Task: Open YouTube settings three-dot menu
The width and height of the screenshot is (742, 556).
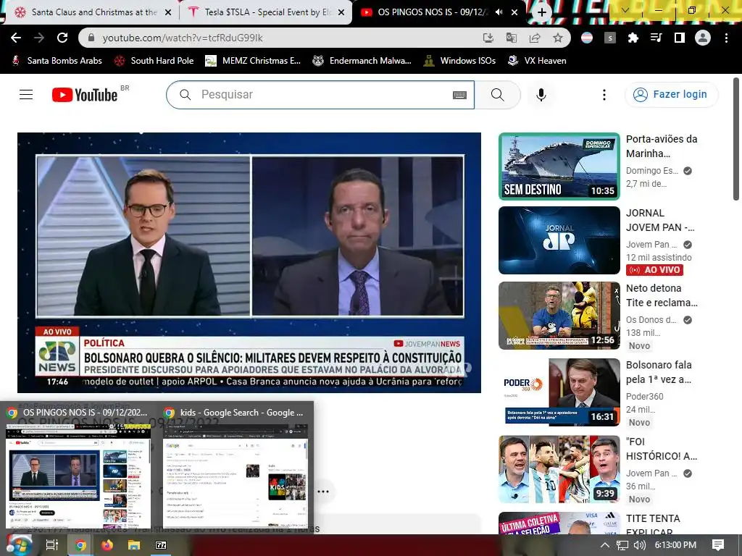Action: pos(604,95)
